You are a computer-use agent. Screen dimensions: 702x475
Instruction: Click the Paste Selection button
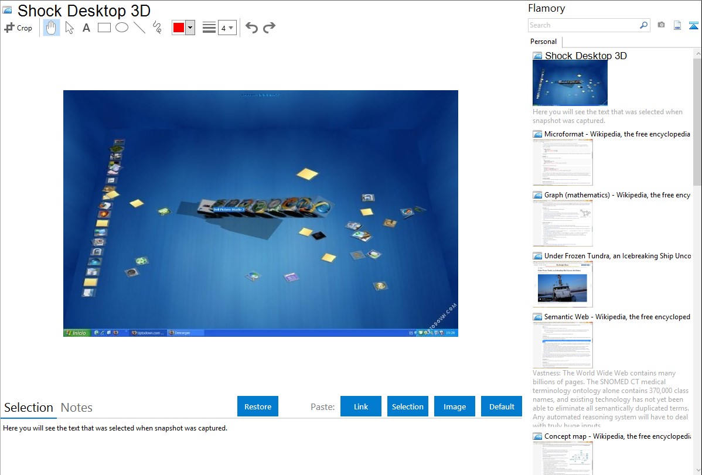pos(407,406)
